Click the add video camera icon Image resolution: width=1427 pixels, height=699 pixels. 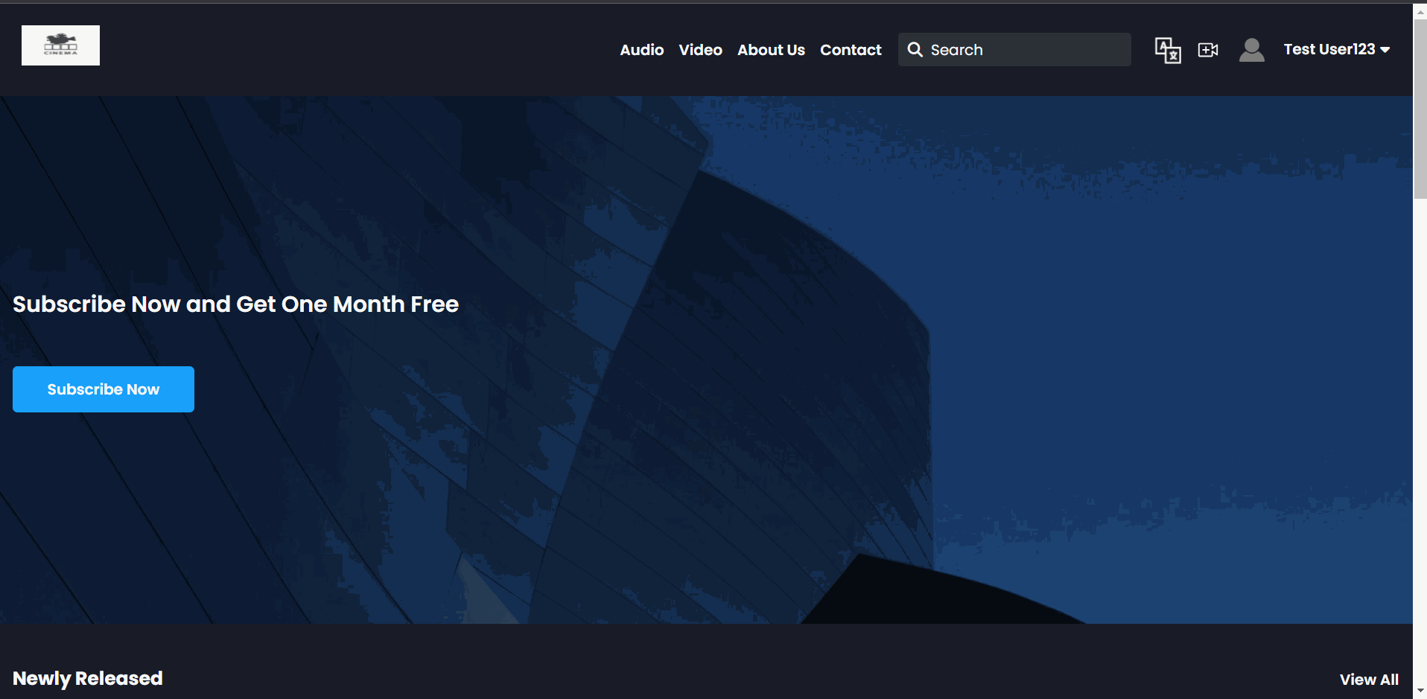coord(1207,50)
